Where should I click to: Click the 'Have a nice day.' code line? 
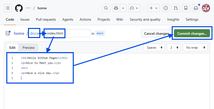[x=40, y=73]
